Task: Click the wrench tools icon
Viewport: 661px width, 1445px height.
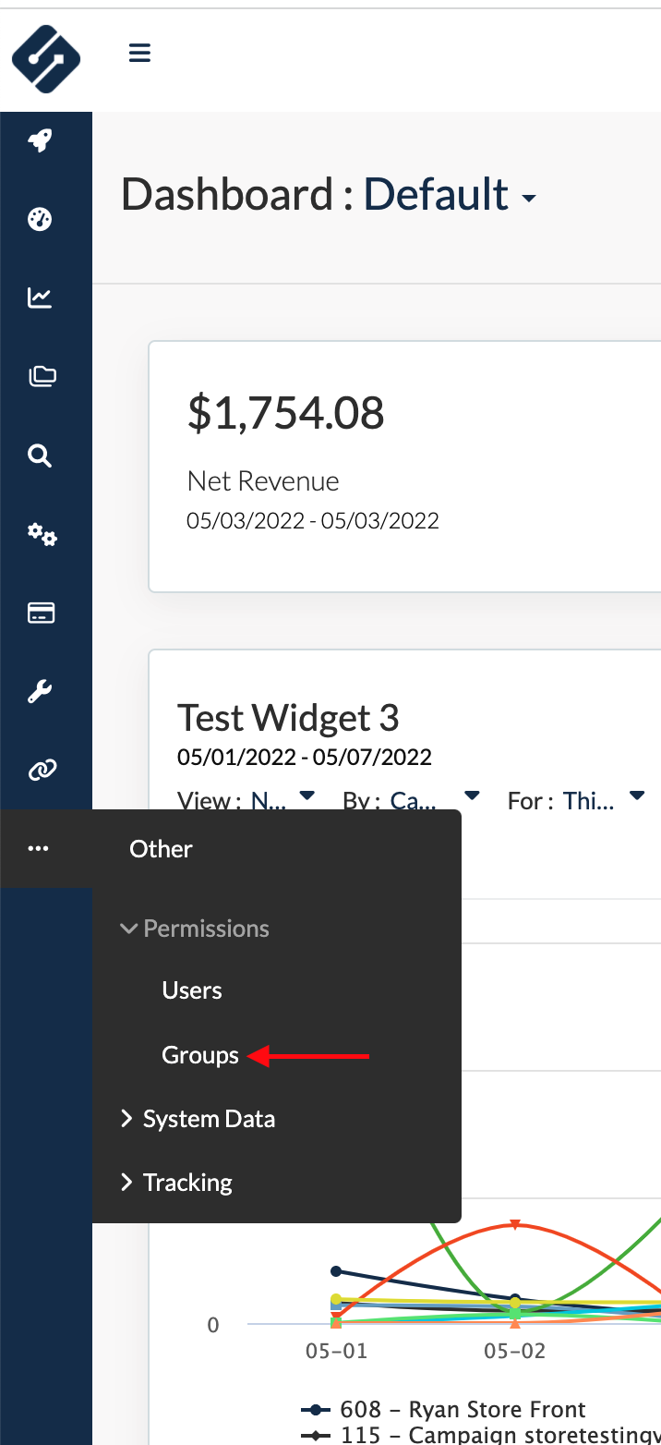Action: click(x=40, y=691)
